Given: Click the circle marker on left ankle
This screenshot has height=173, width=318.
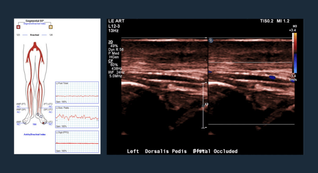Looking at the screenshot, I should [38, 114].
